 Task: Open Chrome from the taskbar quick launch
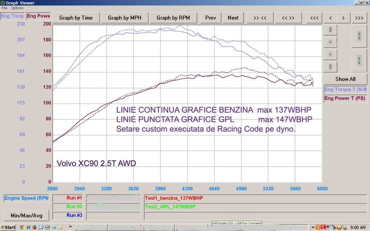click(x=22, y=227)
